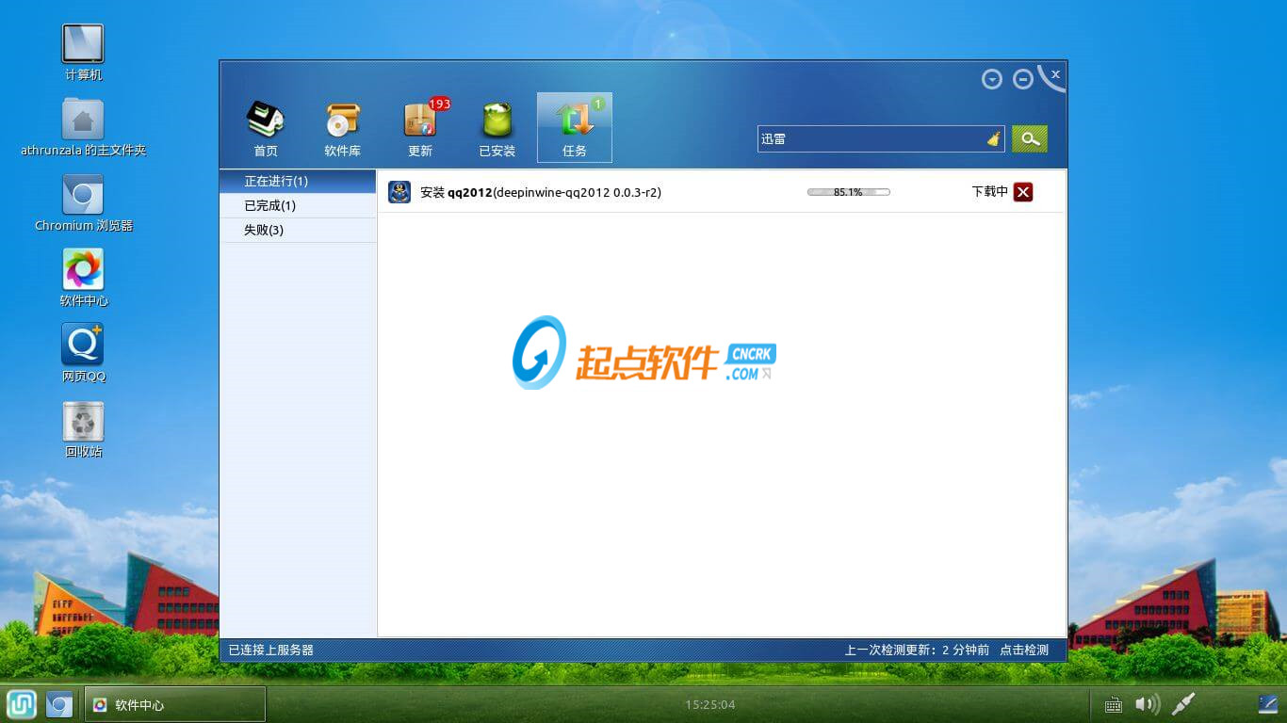Launch the Chromium 浏览器 desktop icon
Image resolution: width=1287 pixels, height=723 pixels.
83,202
